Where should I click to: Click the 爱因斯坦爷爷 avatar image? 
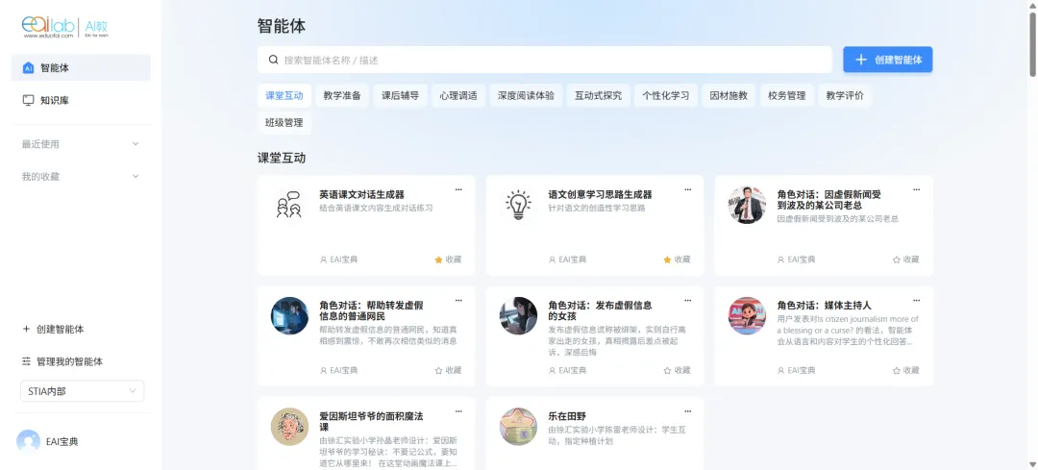289,427
